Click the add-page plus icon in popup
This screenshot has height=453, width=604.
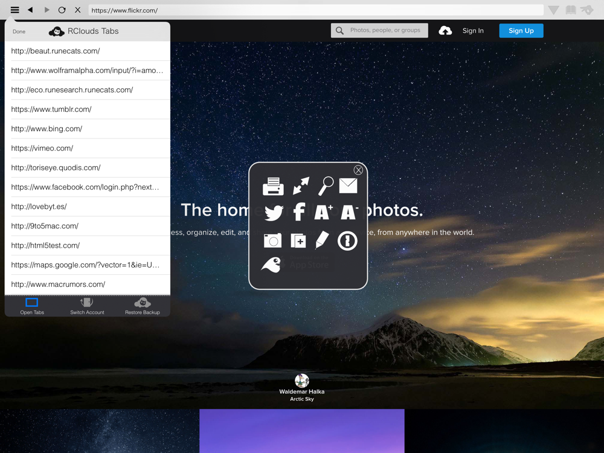pyautogui.click(x=298, y=241)
